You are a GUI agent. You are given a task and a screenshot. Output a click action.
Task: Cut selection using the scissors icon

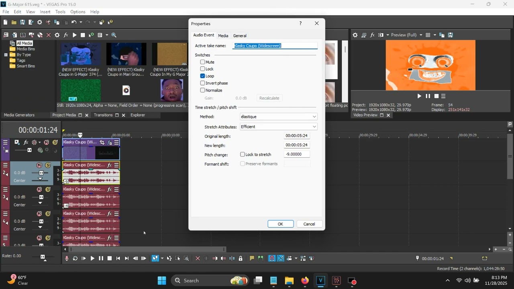[48, 22]
